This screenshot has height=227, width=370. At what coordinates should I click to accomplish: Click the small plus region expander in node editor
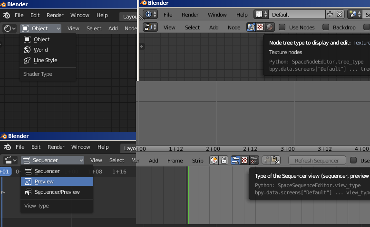pos(142,46)
